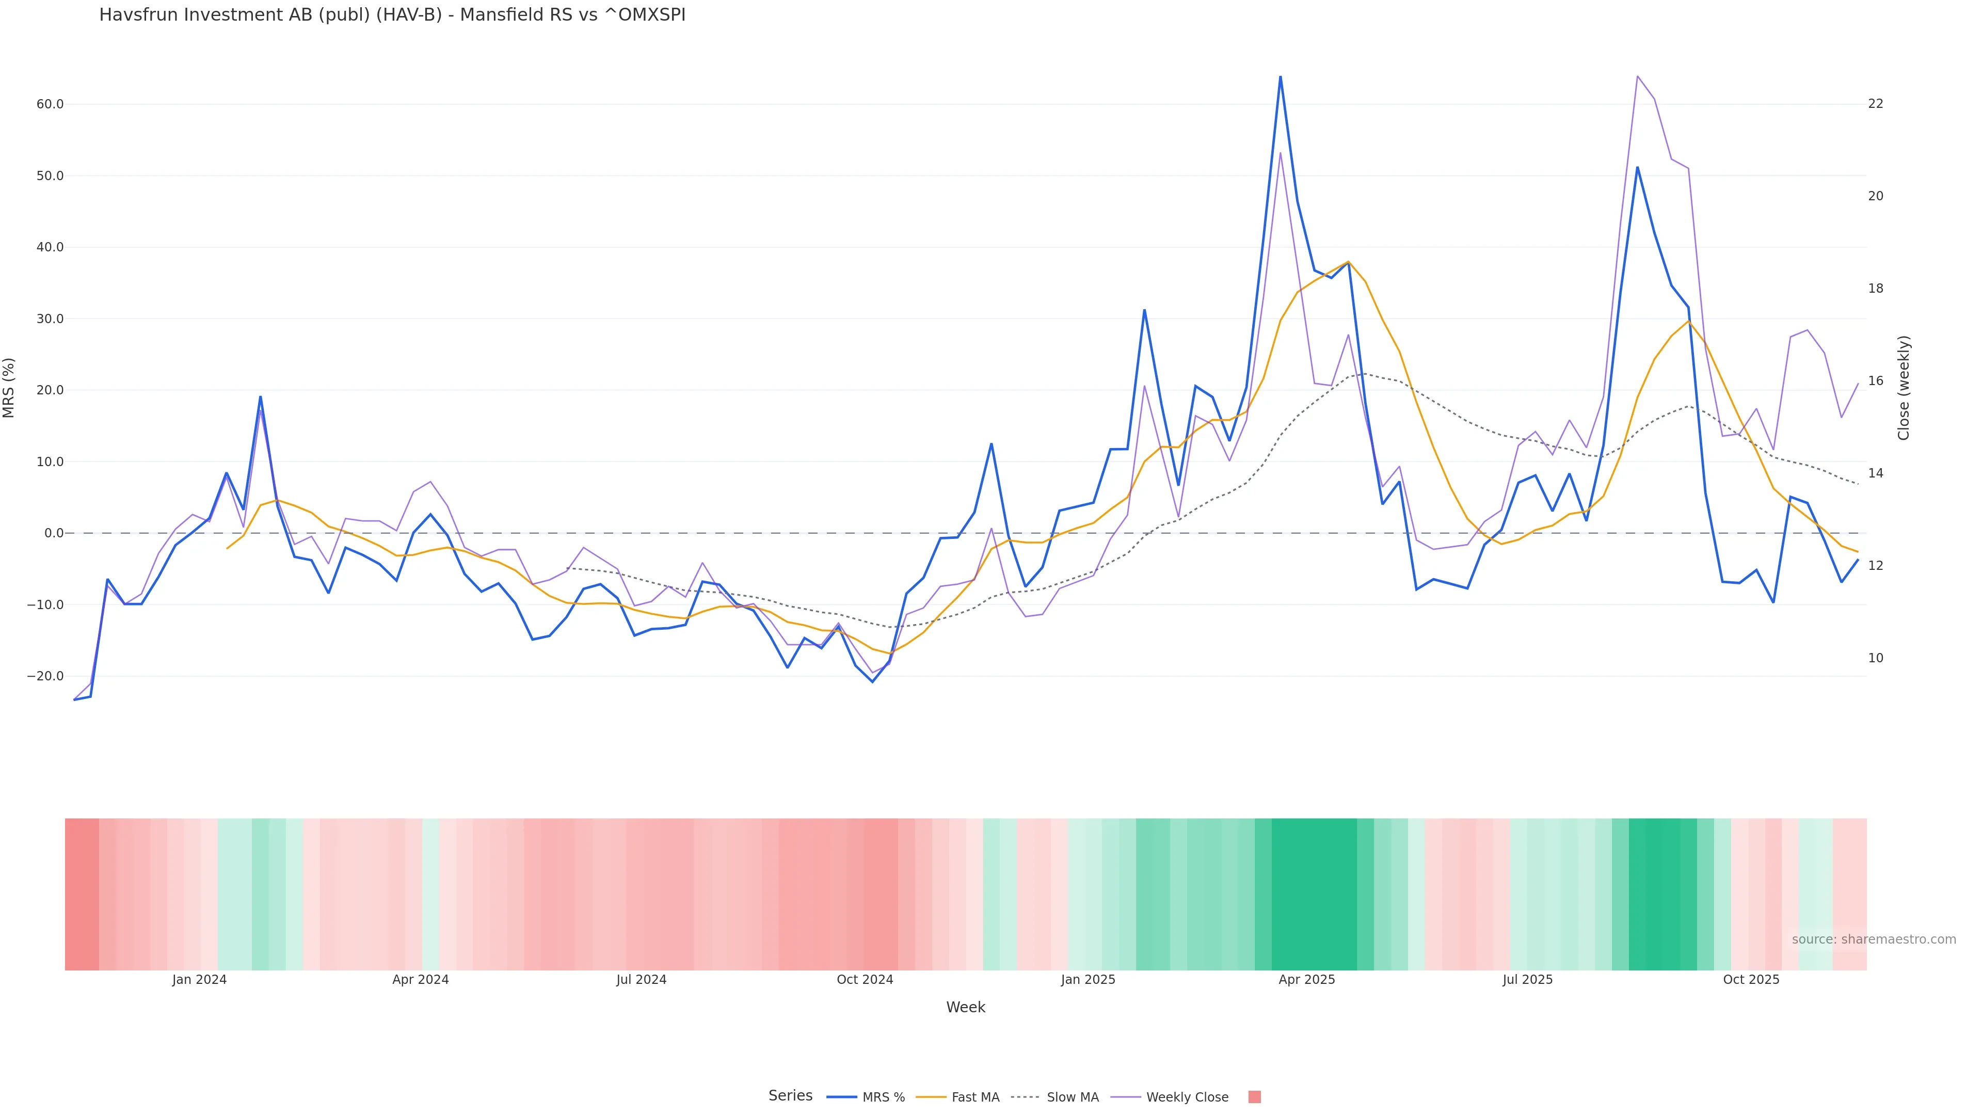This screenshot has width=1982, height=1115.
Task: Click the Oct 2024 x-axis tick label
Action: pyautogui.click(x=865, y=980)
